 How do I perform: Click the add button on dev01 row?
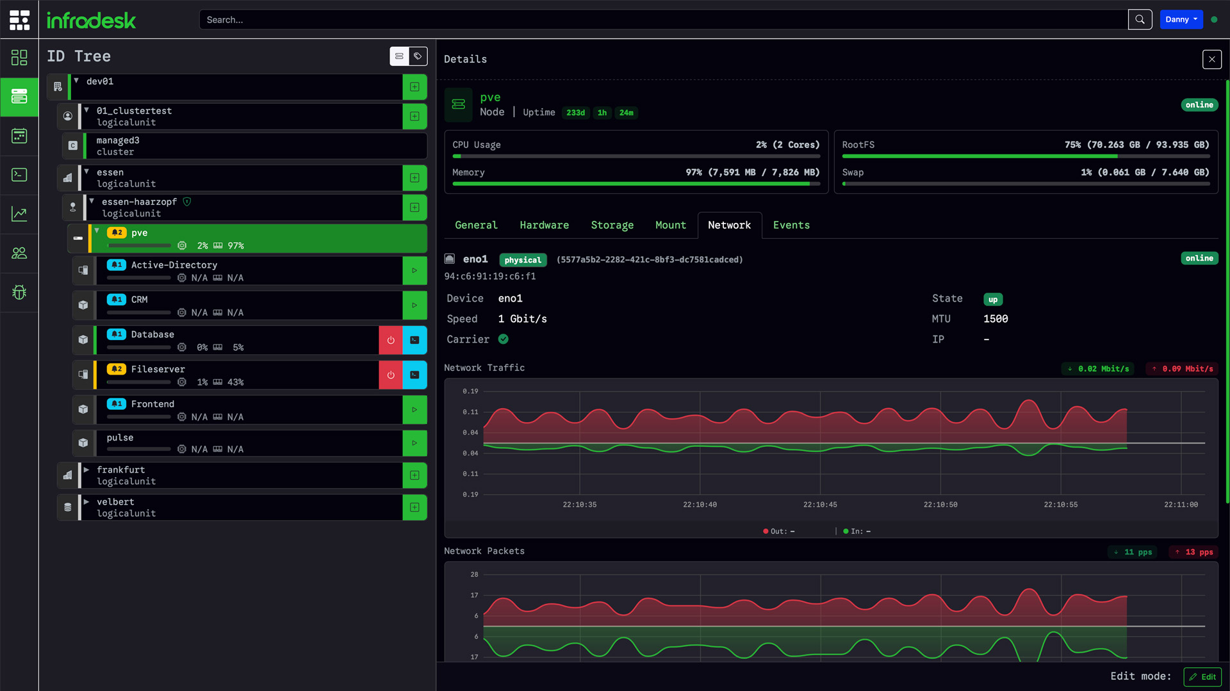pyautogui.click(x=414, y=87)
